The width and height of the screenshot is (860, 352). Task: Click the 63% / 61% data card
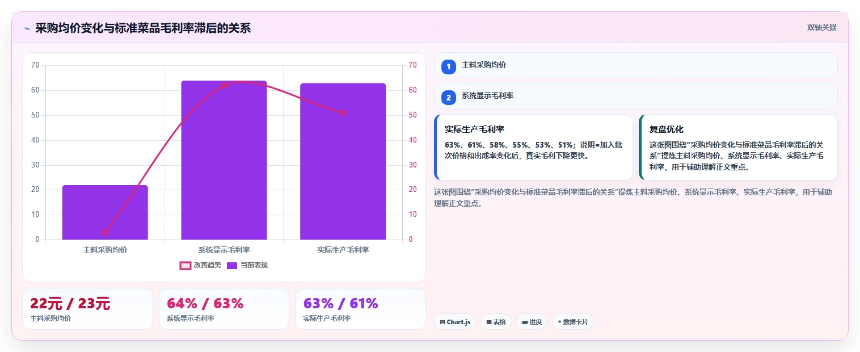click(x=360, y=309)
